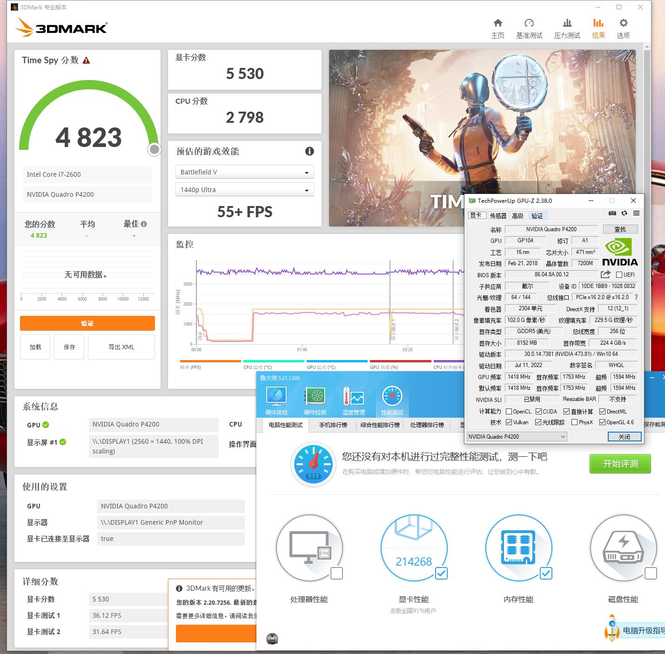Click the 关闭 button in GPU-Z
The height and width of the screenshot is (654, 665).
point(625,437)
